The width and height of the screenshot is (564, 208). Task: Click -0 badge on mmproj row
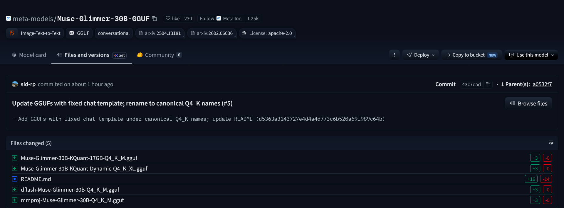pos(548,200)
